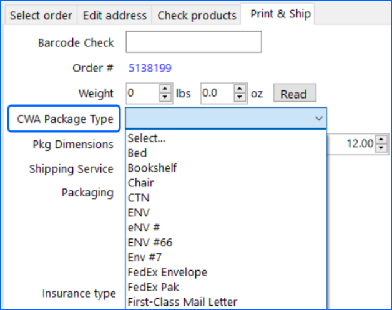
Task: Choose Select... from package type list
Action: click(x=147, y=138)
